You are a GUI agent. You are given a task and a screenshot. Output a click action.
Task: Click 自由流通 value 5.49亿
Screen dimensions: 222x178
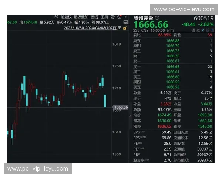(x=206, y=132)
